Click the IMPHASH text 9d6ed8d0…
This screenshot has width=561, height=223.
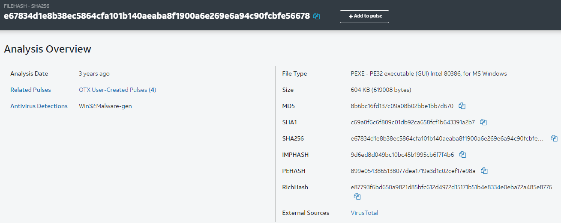pos(402,155)
